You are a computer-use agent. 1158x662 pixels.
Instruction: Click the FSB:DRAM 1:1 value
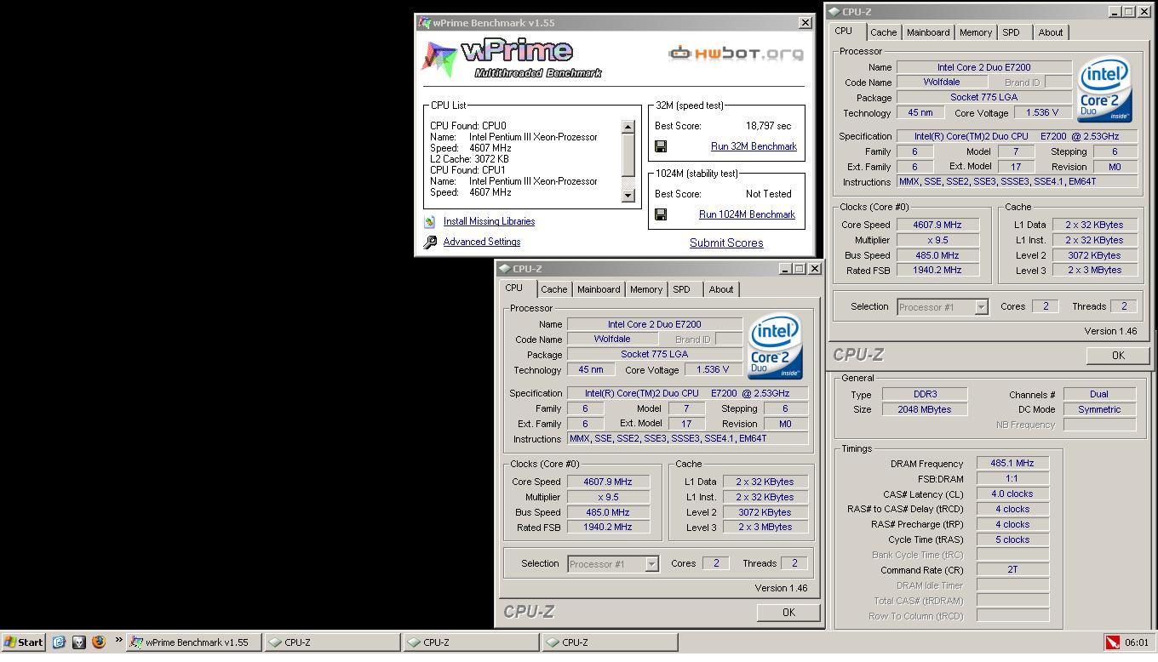(1012, 479)
